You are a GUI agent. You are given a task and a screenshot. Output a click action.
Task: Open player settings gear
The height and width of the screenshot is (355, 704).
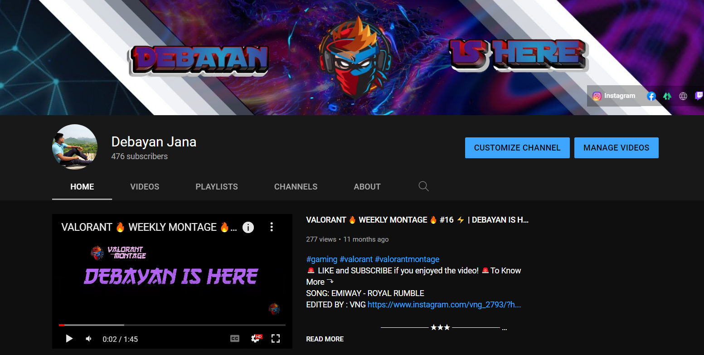(x=256, y=339)
